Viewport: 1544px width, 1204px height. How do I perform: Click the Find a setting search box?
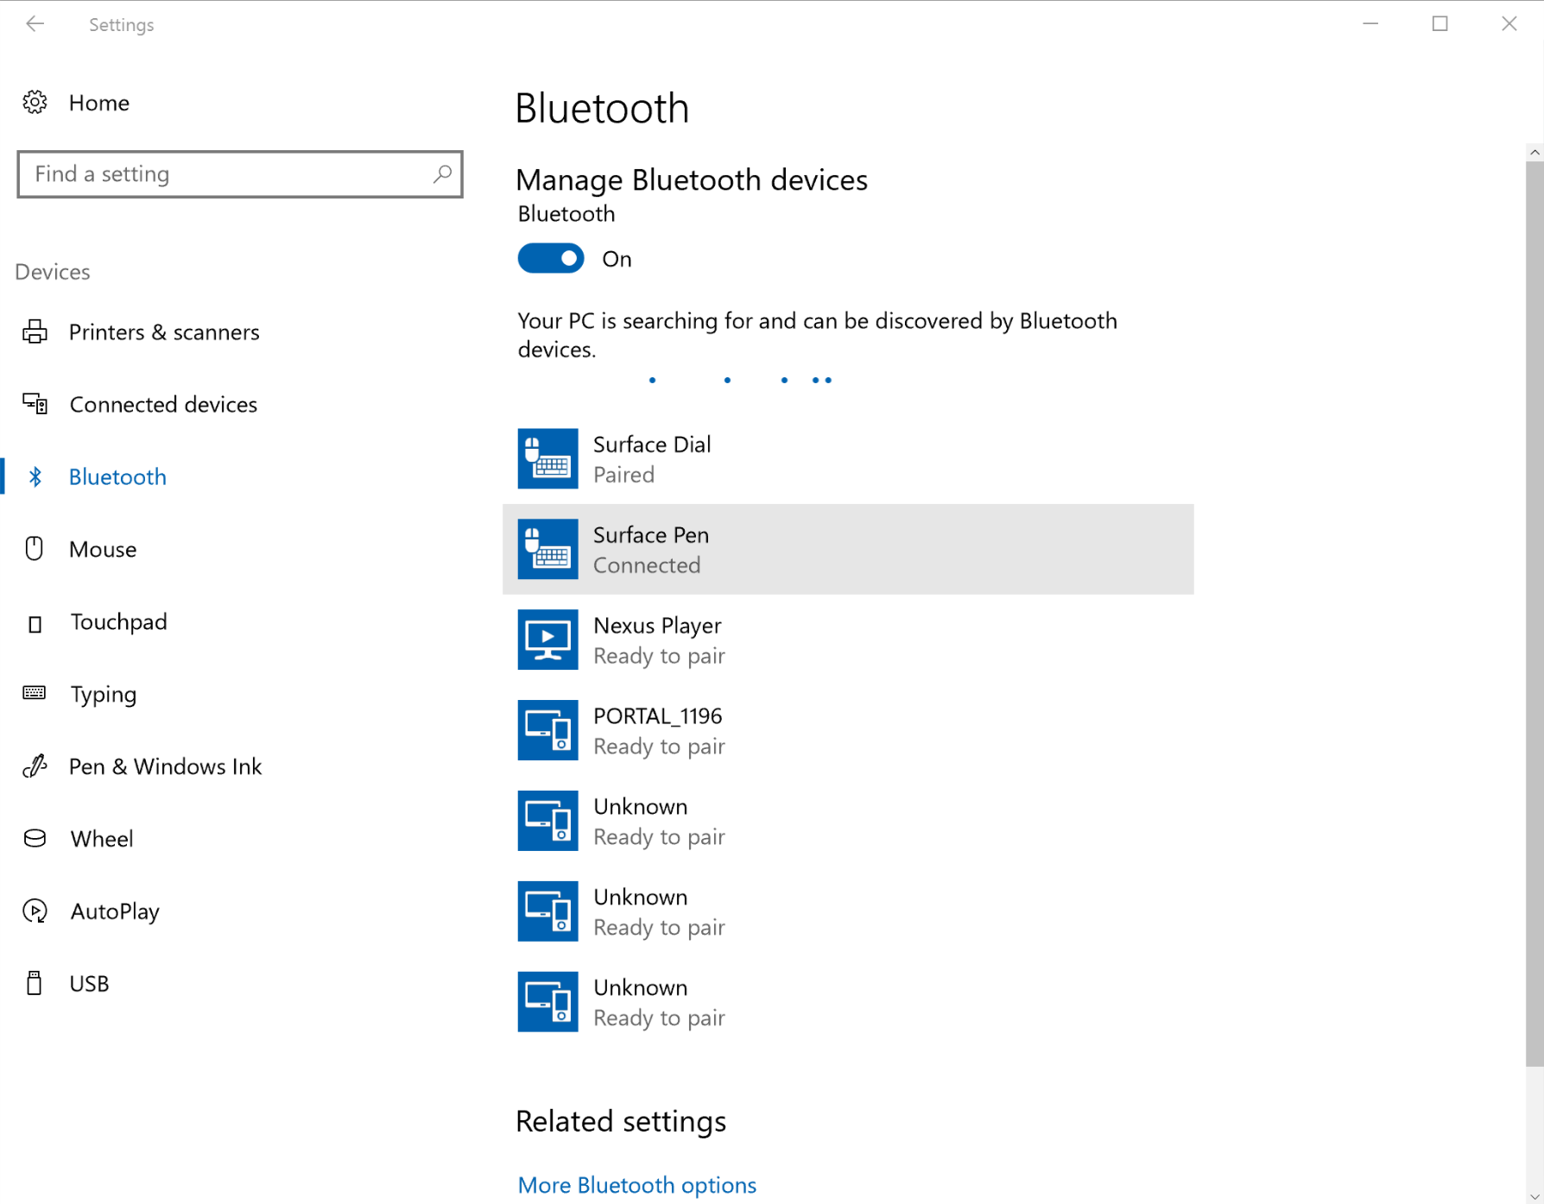[x=240, y=174]
